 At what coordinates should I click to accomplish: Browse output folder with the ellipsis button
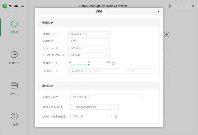(x=141, y=97)
